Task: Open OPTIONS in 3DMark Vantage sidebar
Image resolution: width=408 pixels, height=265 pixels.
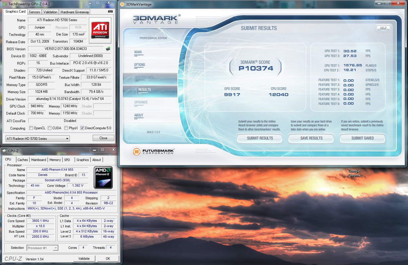Action: click(x=140, y=65)
